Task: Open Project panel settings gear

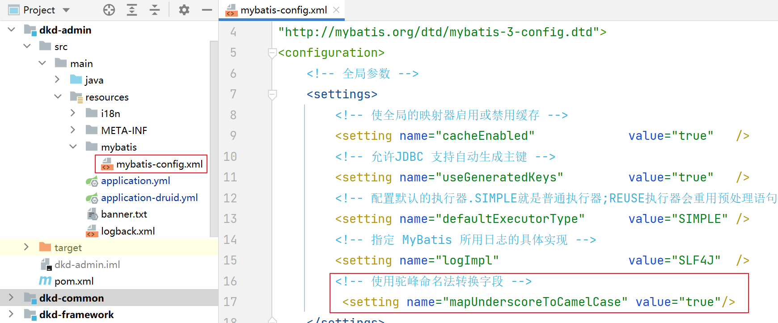Action: (x=184, y=10)
